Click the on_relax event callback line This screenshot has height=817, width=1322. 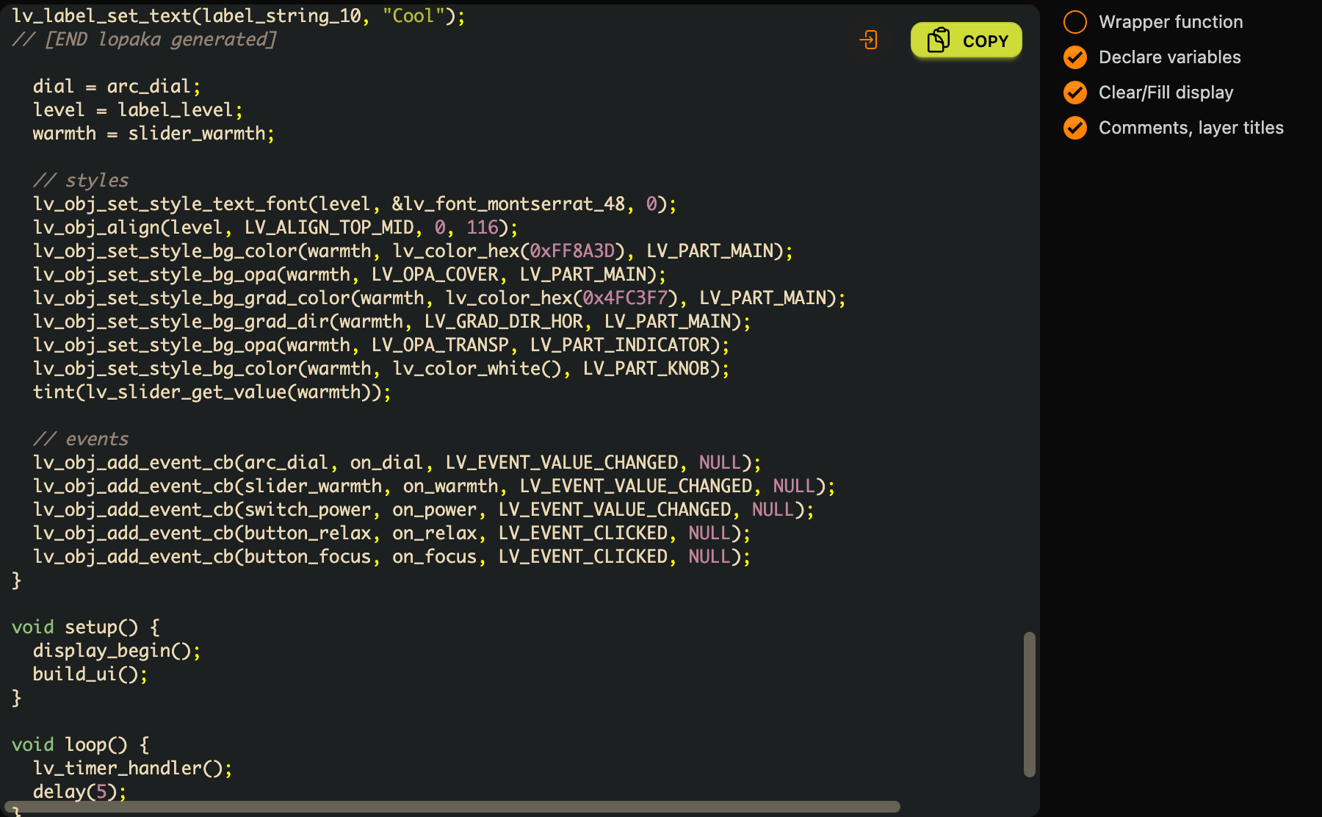pos(391,533)
